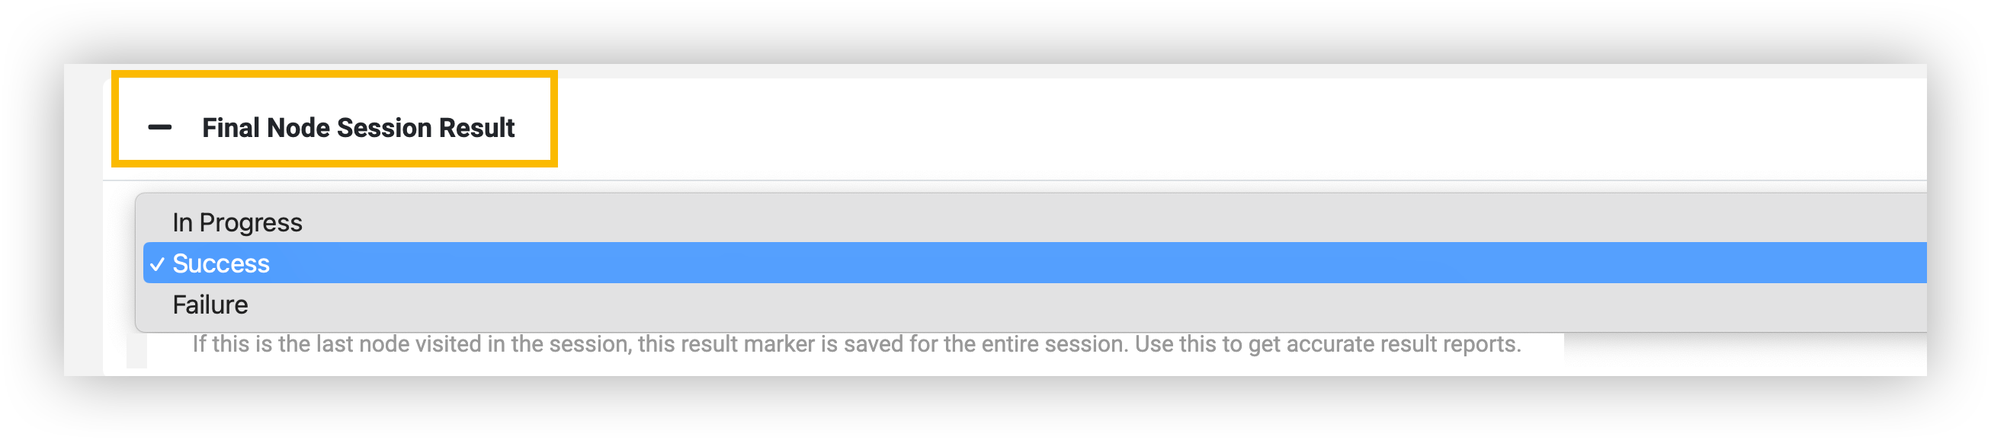
Task: Click the Progress word in first option
Action: (251, 223)
